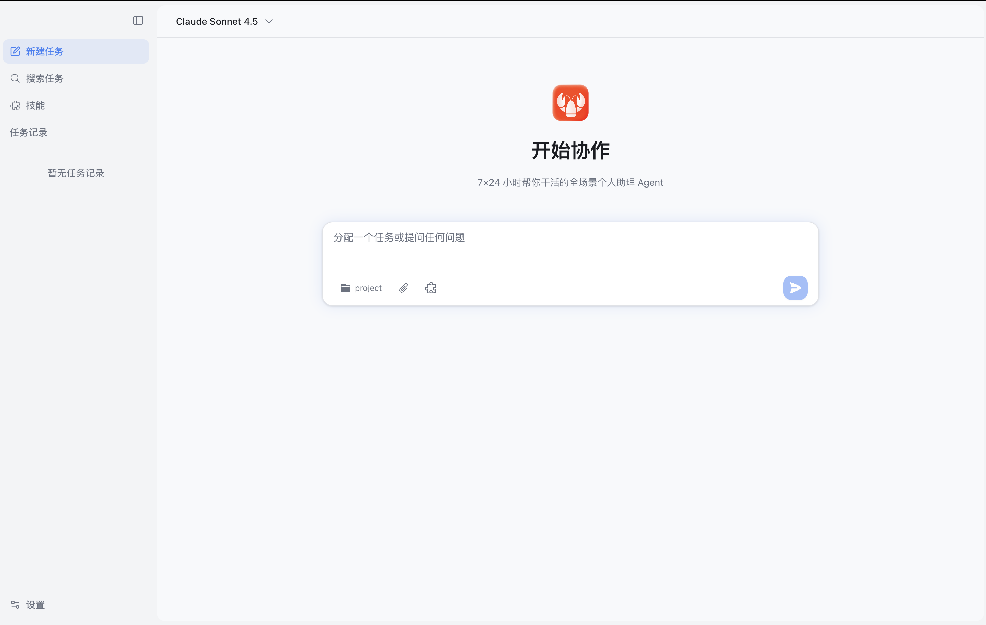Select 技能 in the sidebar
986x625 pixels.
(35, 105)
